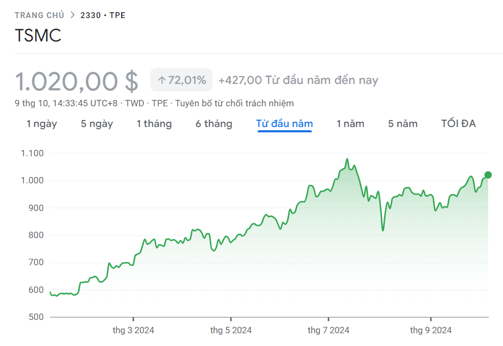This screenshot has width=503, height=346.
Task: Switch to the 5 ngày range tab
Action: 97,124
